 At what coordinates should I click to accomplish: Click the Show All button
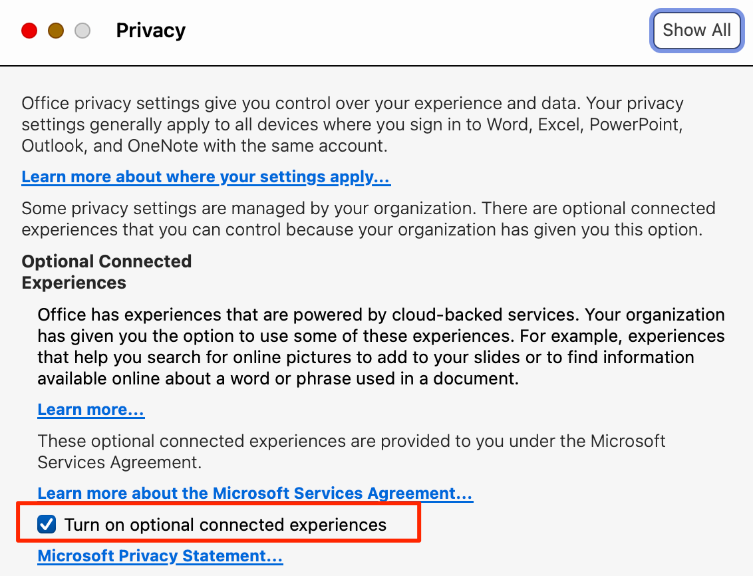pos(696,31)
